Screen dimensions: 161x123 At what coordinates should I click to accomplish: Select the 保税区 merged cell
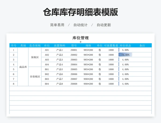tap(35, 57)
